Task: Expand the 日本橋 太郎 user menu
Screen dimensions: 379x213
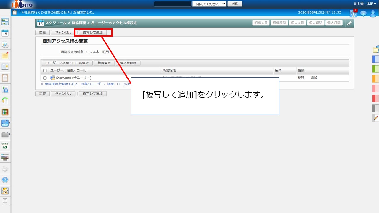Action: click(x=365, y=4)
